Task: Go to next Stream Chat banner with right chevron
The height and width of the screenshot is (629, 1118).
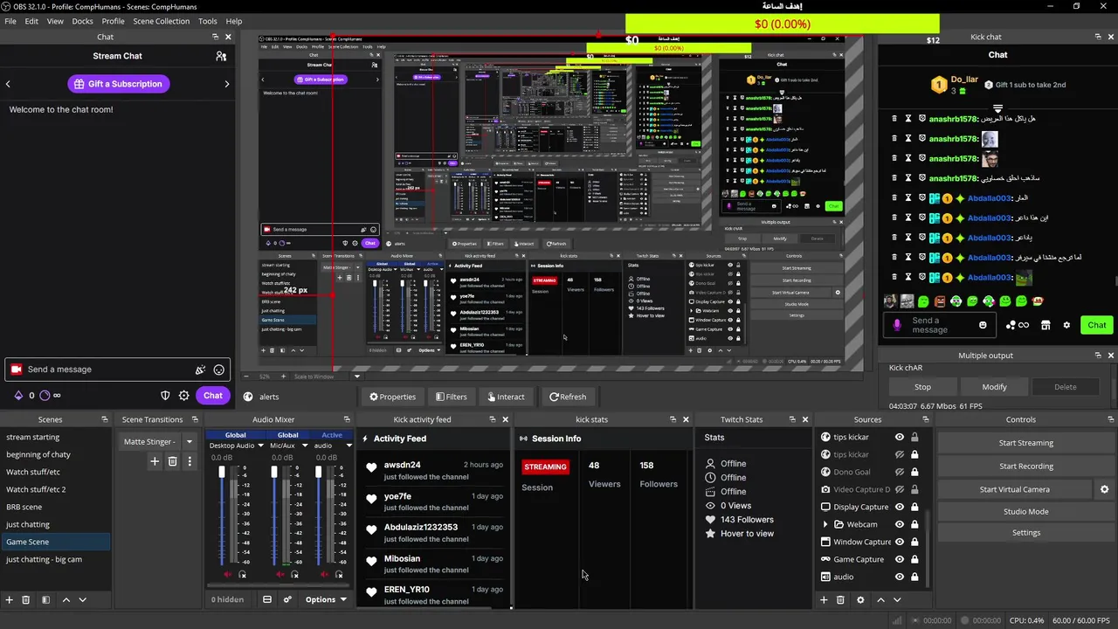Action: click(x=227, y=84)
